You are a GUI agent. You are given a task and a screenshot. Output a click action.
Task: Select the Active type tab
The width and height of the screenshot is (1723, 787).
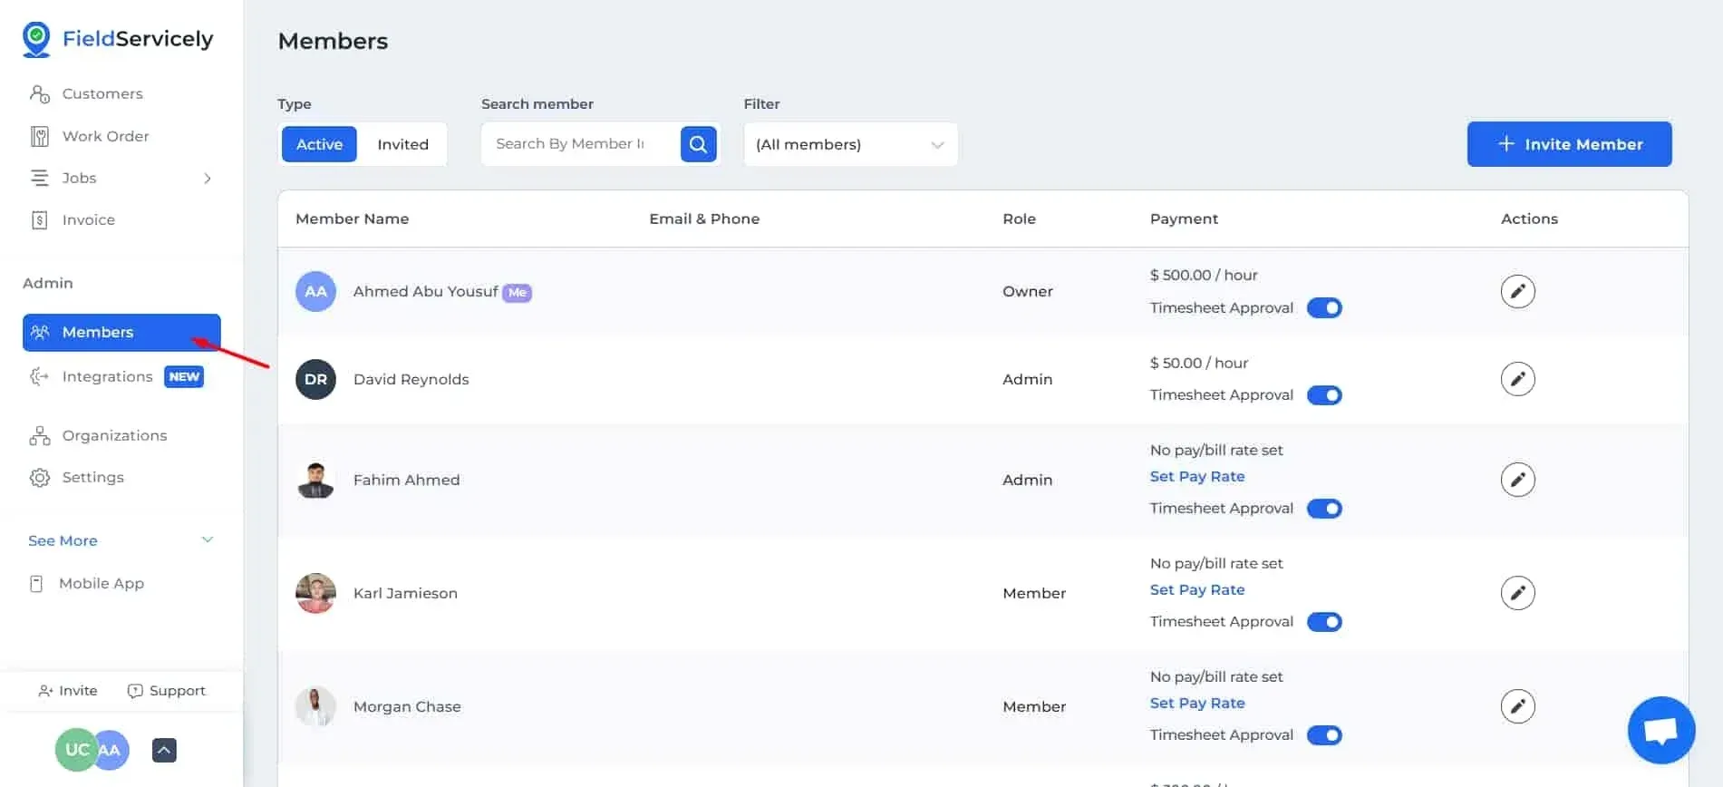pos(319,145)
